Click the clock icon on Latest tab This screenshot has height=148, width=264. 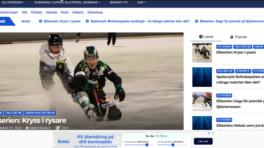(x=201, y=37)
